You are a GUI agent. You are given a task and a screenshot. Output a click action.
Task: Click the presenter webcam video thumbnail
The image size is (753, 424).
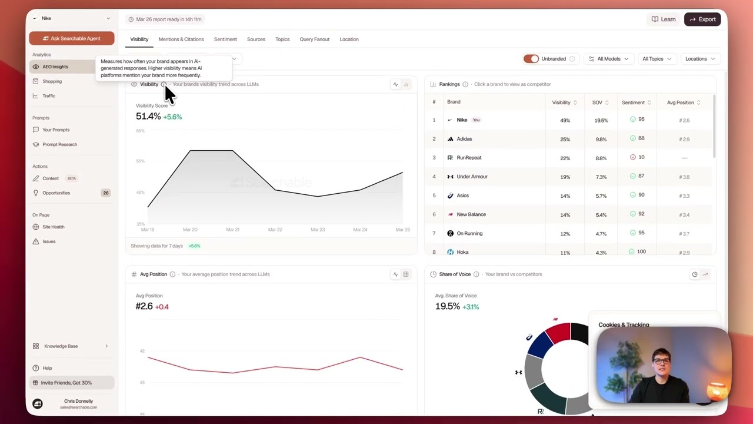pos(664,366)
